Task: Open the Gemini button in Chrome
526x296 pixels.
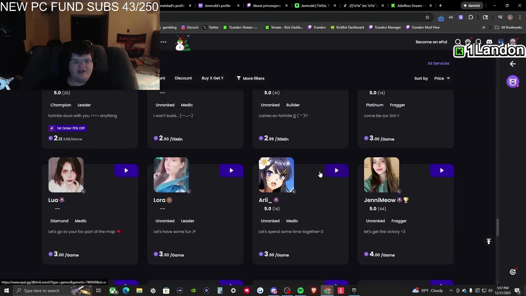Action: [x=471, y=6]
